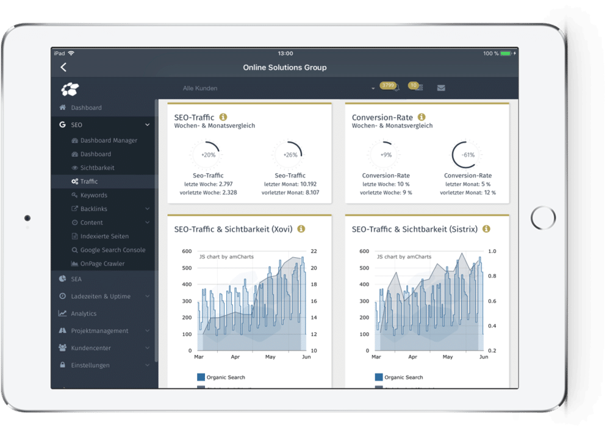Click the info icon beside Conversion-Rate title
The height and width of the screenshot is (436, 610).
[x=422, y=117]
